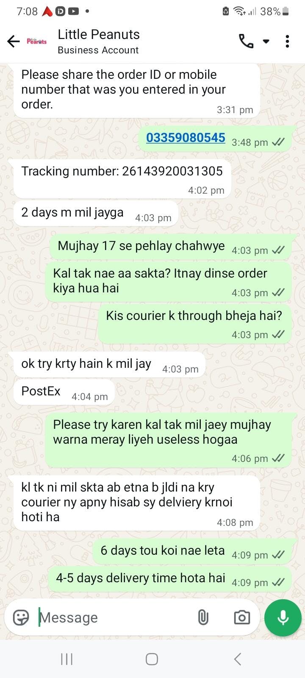Open Little Peanuts Business Account info
This screenshot has height=678, width=305.
coord(99,41)
